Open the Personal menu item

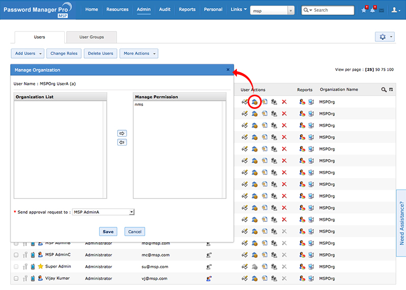tap(213, 9)
